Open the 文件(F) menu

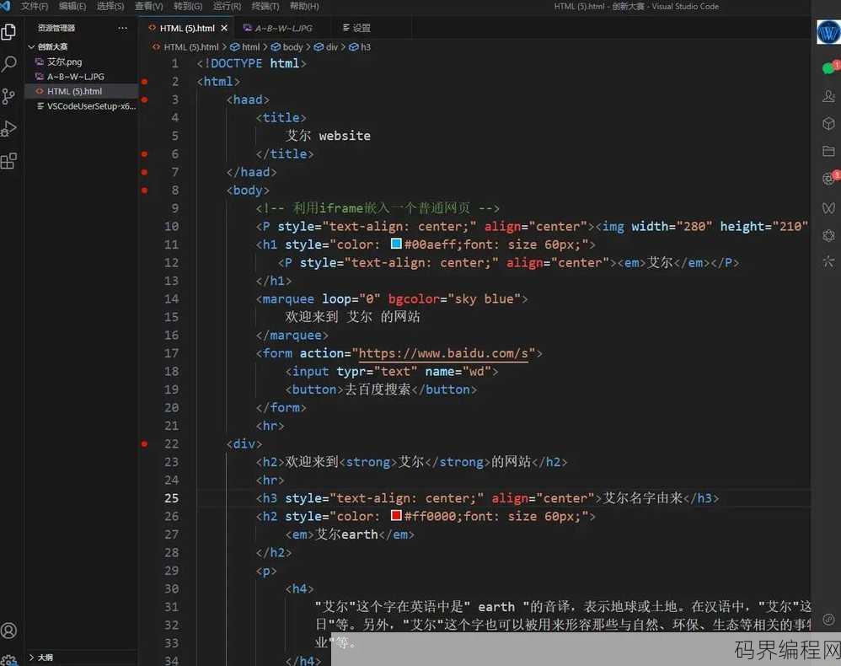tap(35, 7)
